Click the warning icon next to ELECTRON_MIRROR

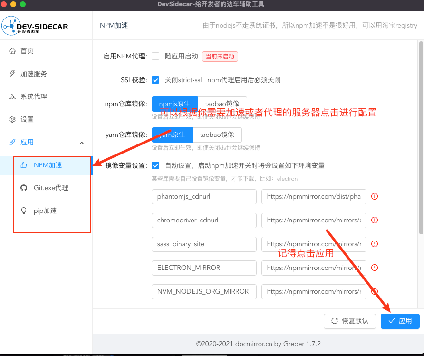click(x=374, y=268)
